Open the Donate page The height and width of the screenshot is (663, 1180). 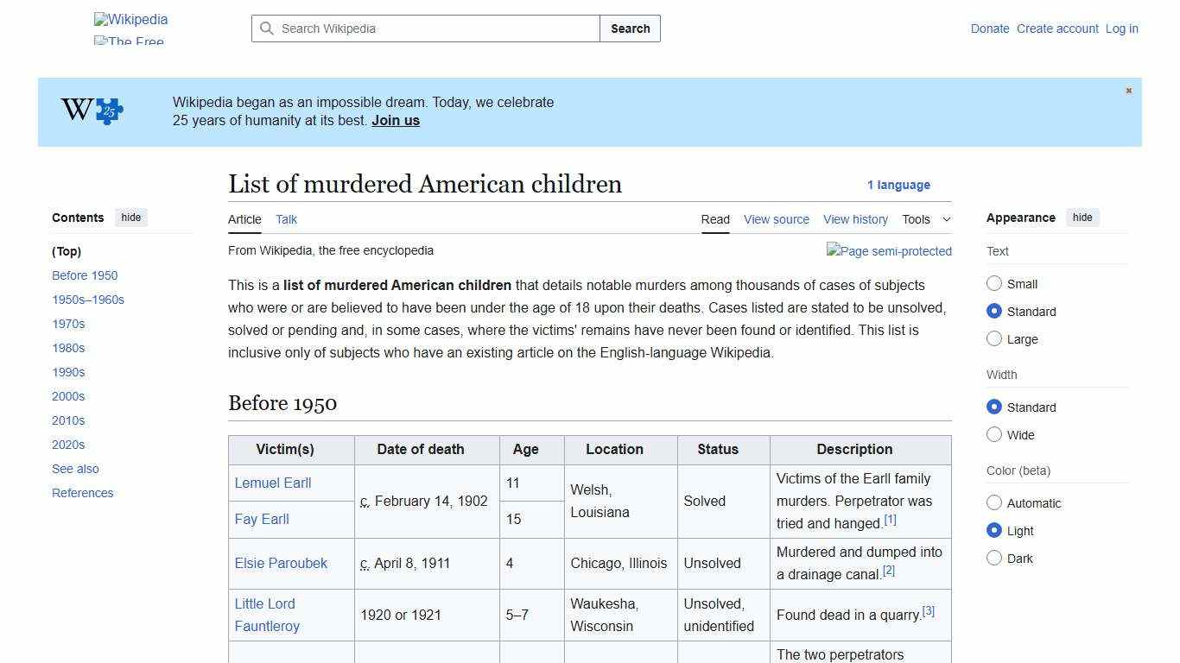tap(990, 28)
